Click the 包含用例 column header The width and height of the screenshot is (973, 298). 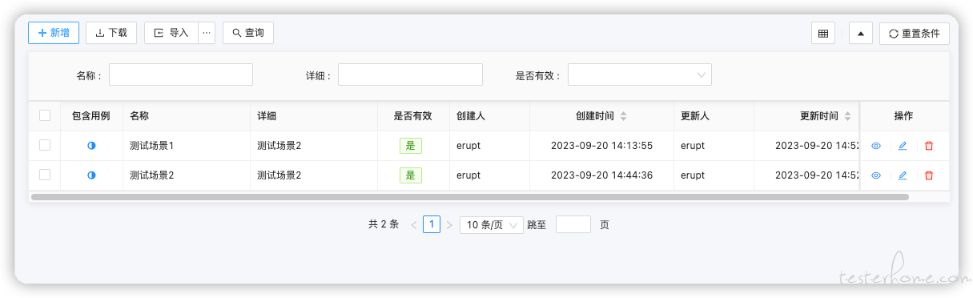[x=91, y=116]
